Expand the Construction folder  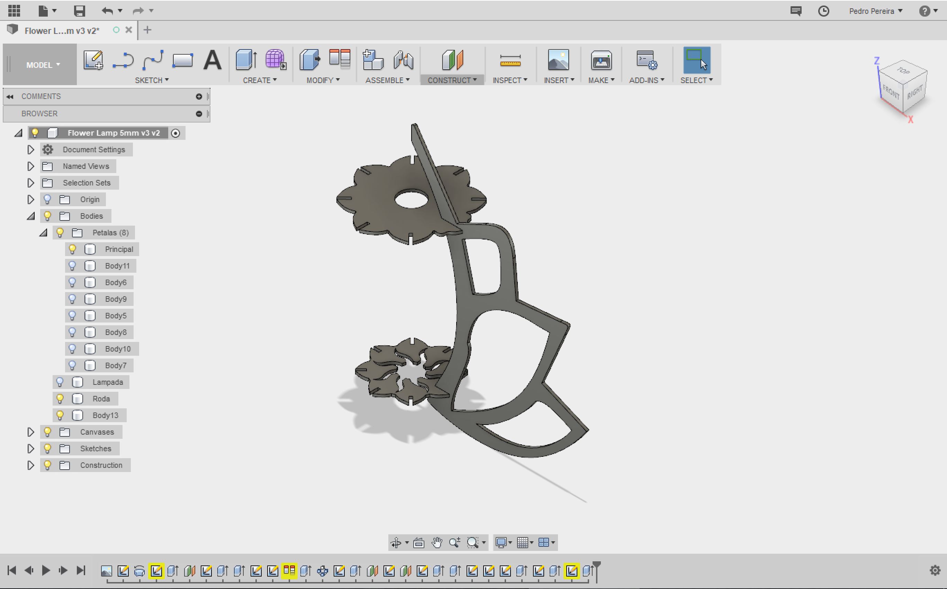point(30,465)
